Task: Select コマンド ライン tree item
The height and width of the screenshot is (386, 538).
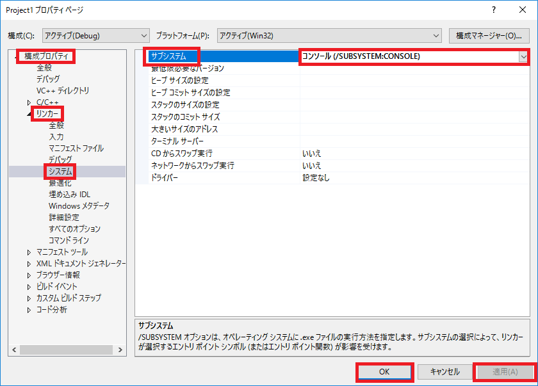Action: (69, 241)
